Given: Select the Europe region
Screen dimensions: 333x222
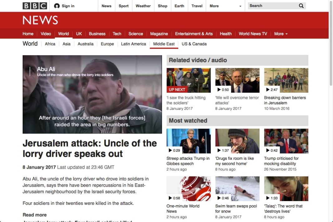Looking at the screenshot, I should 107,44.
